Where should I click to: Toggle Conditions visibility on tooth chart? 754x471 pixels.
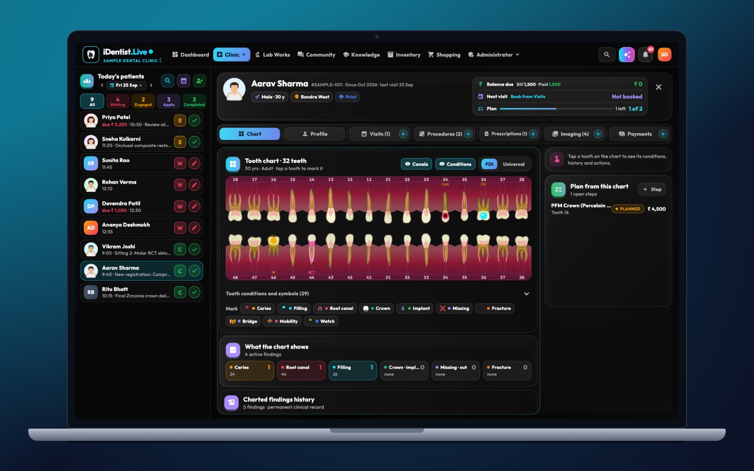(455, 164)
